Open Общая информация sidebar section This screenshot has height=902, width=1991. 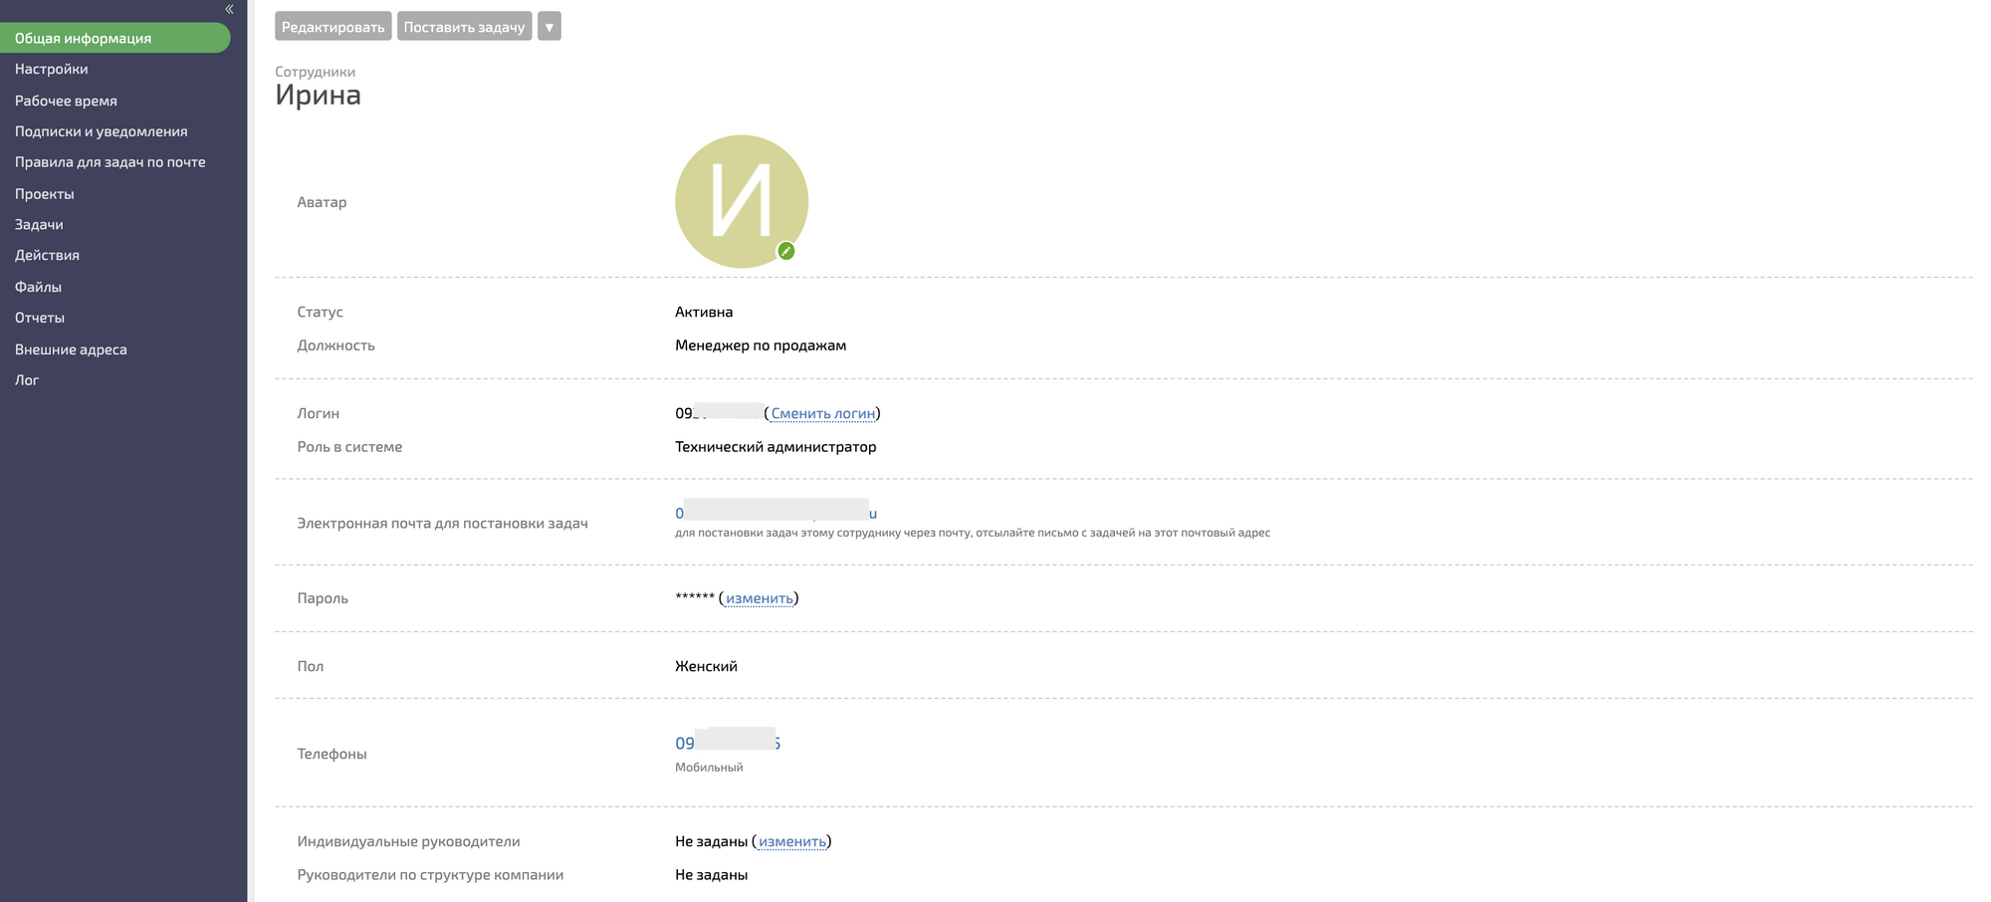coord(84,38)
